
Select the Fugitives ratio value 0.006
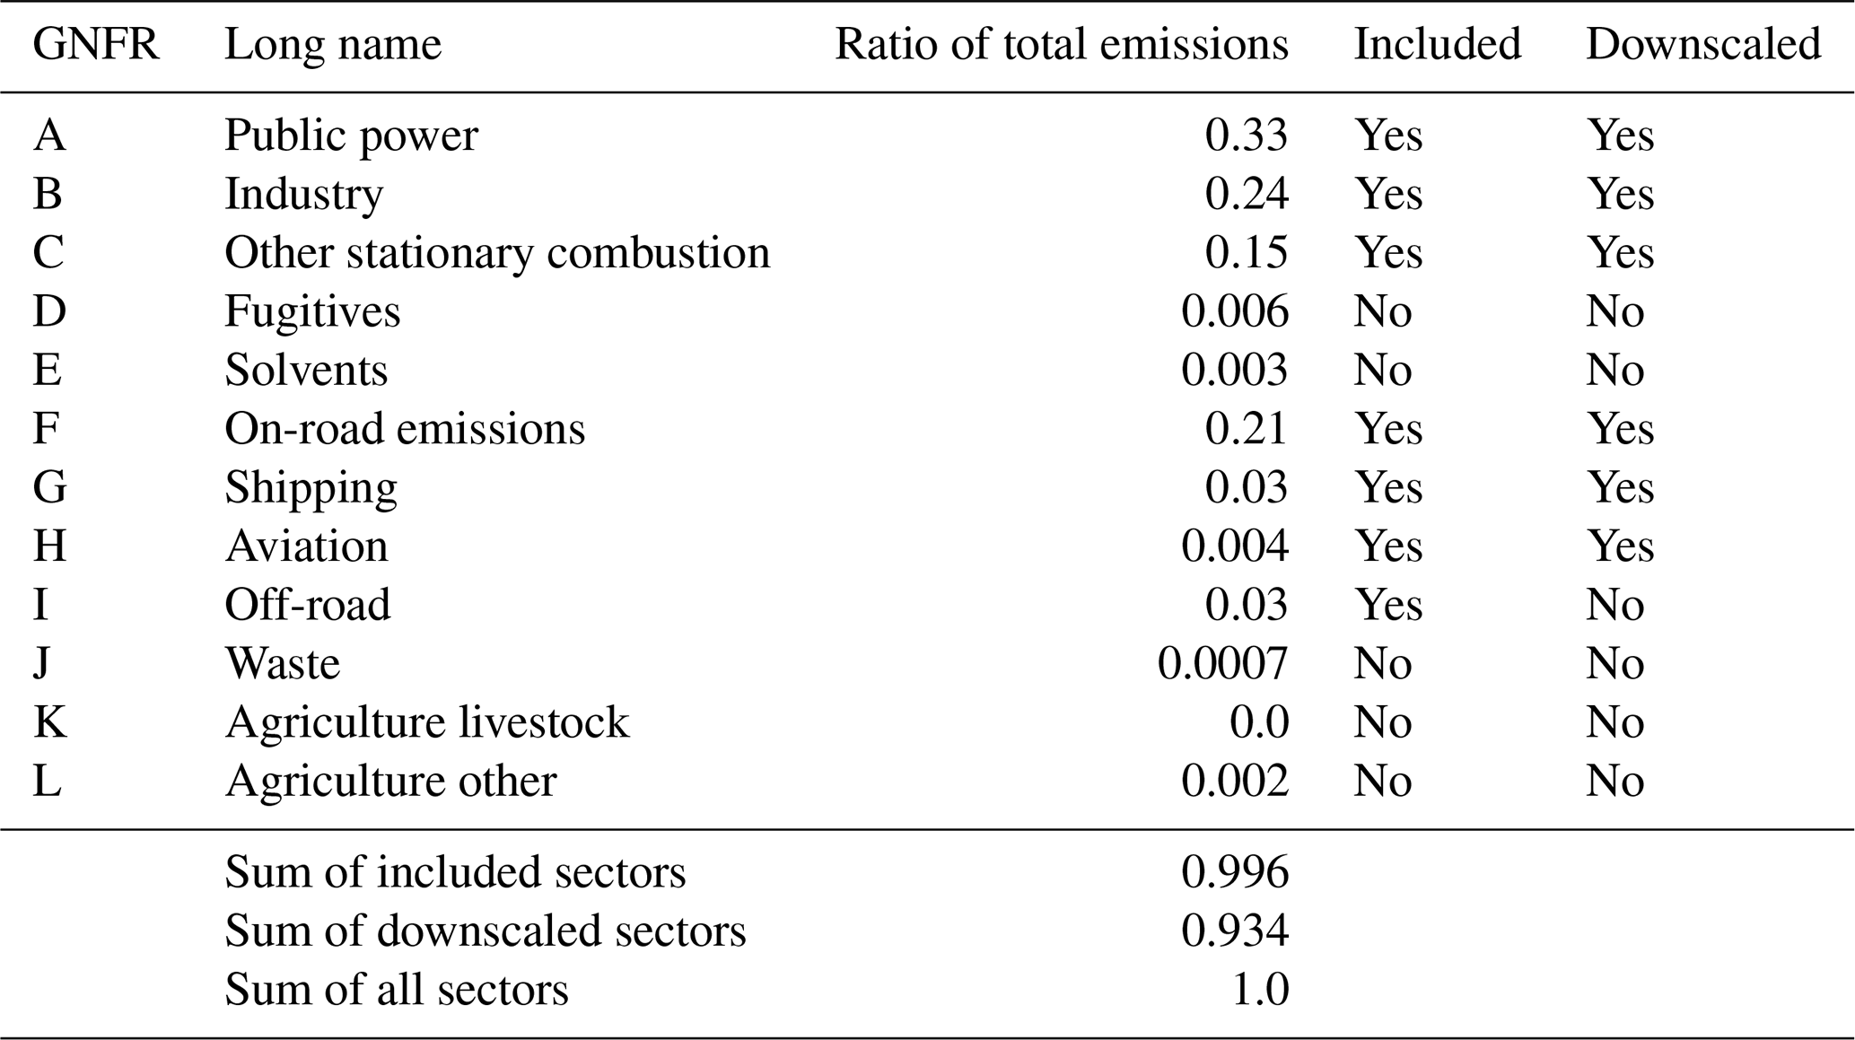pos(1234,311)
